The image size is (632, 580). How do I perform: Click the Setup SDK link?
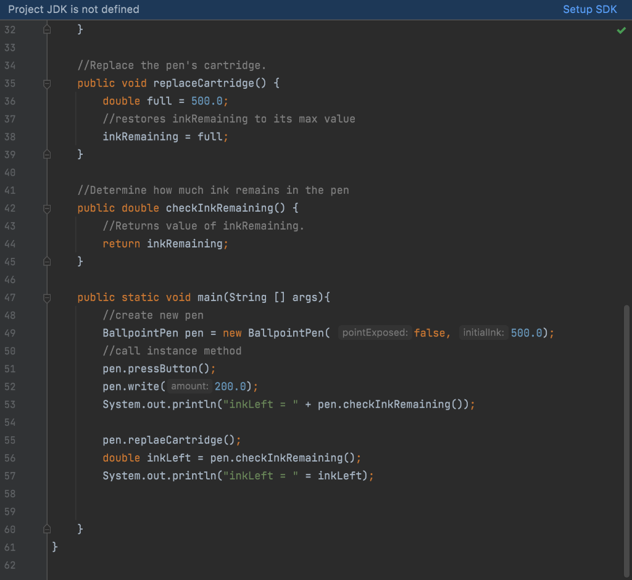click(x=589, y=9)
